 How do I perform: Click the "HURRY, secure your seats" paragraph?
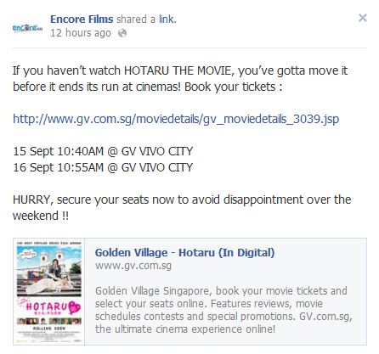click(x=182, y=207)
